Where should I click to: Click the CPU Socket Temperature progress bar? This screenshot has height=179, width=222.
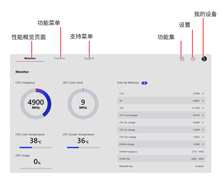[x=83, y=148]
